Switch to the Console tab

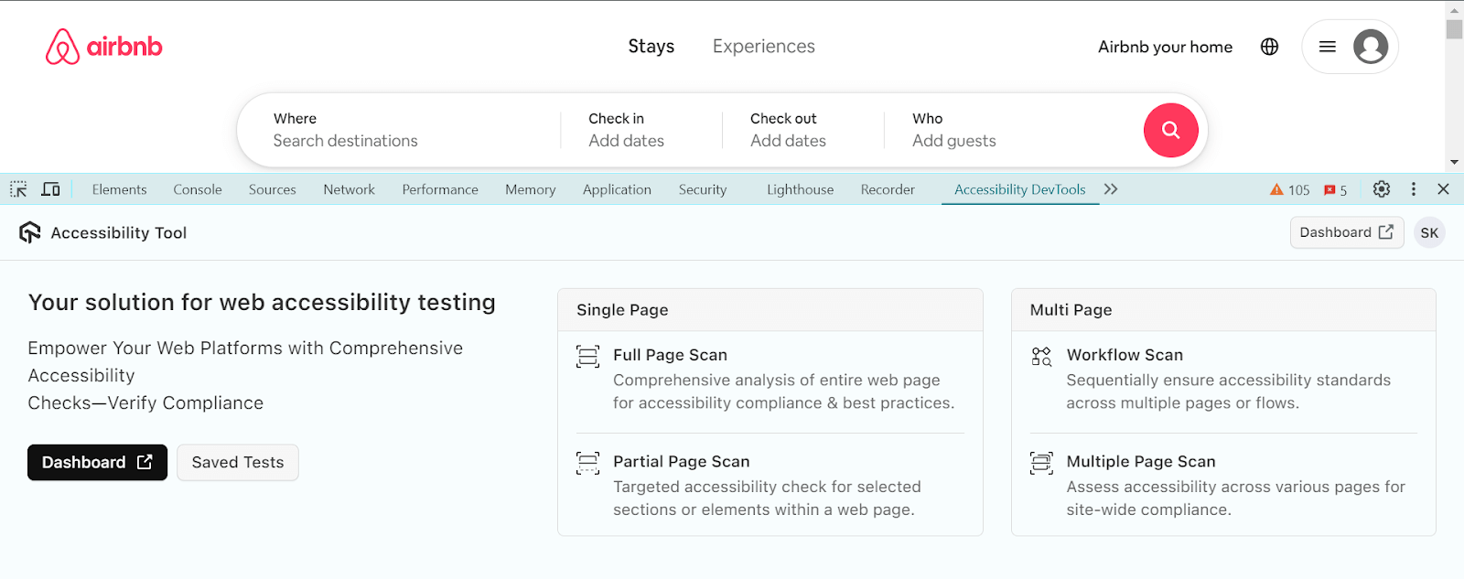(198, 189)
